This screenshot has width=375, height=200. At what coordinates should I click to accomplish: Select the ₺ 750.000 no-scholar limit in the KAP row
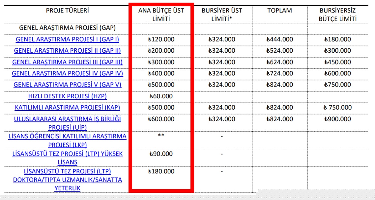(x=337, y=107)
